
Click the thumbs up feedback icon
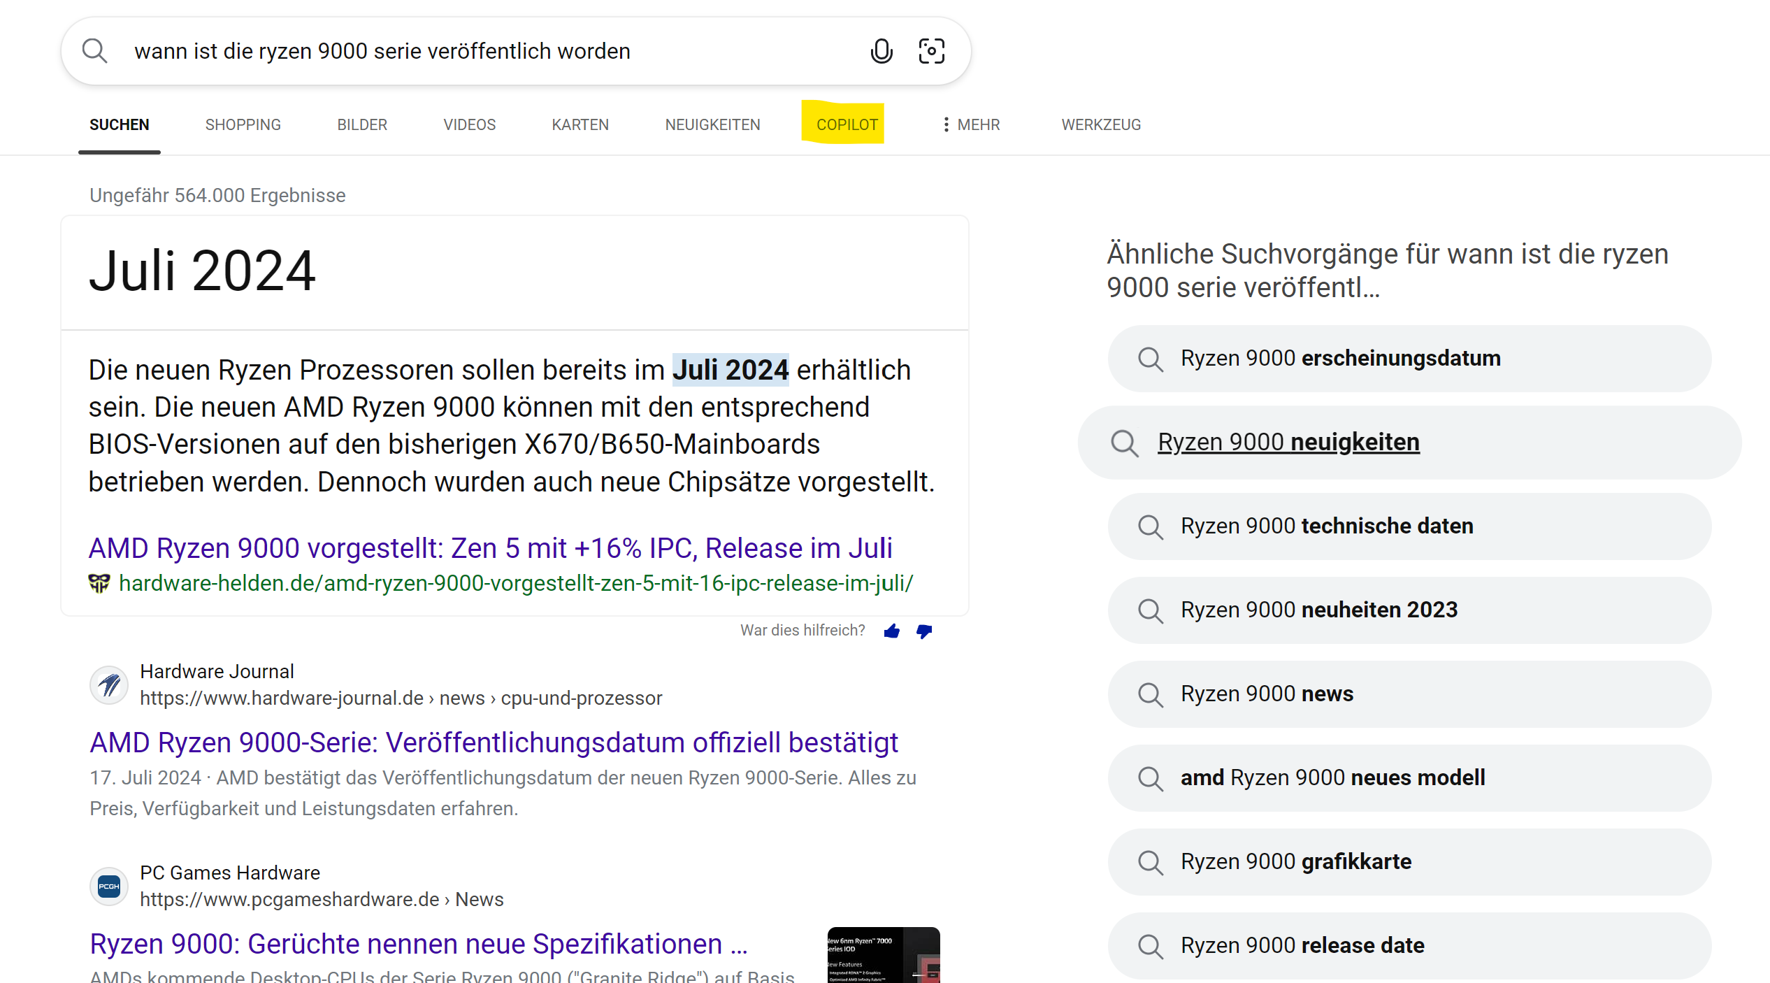point(891,631)
